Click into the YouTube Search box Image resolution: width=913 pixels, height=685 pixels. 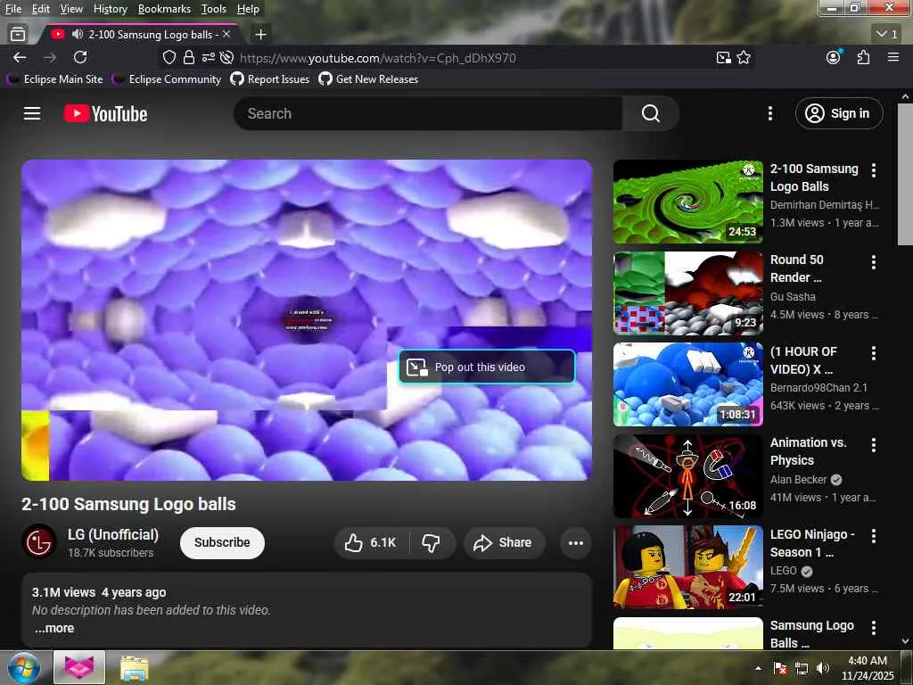[x=428, y=113]
